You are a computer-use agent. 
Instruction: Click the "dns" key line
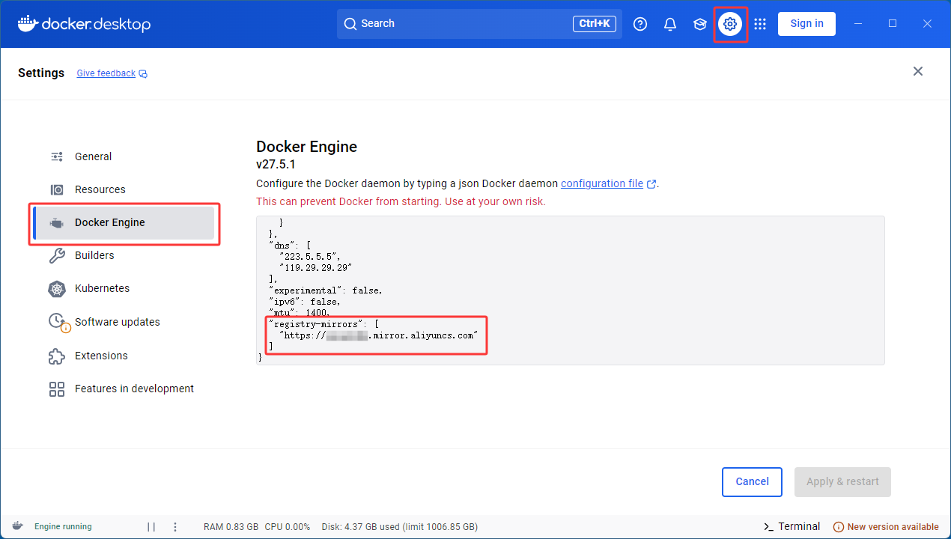pyautogui.click(x=290, y=245)
